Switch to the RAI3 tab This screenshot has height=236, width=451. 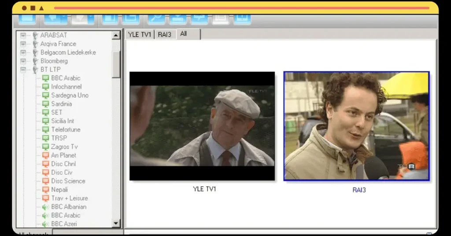165,34
